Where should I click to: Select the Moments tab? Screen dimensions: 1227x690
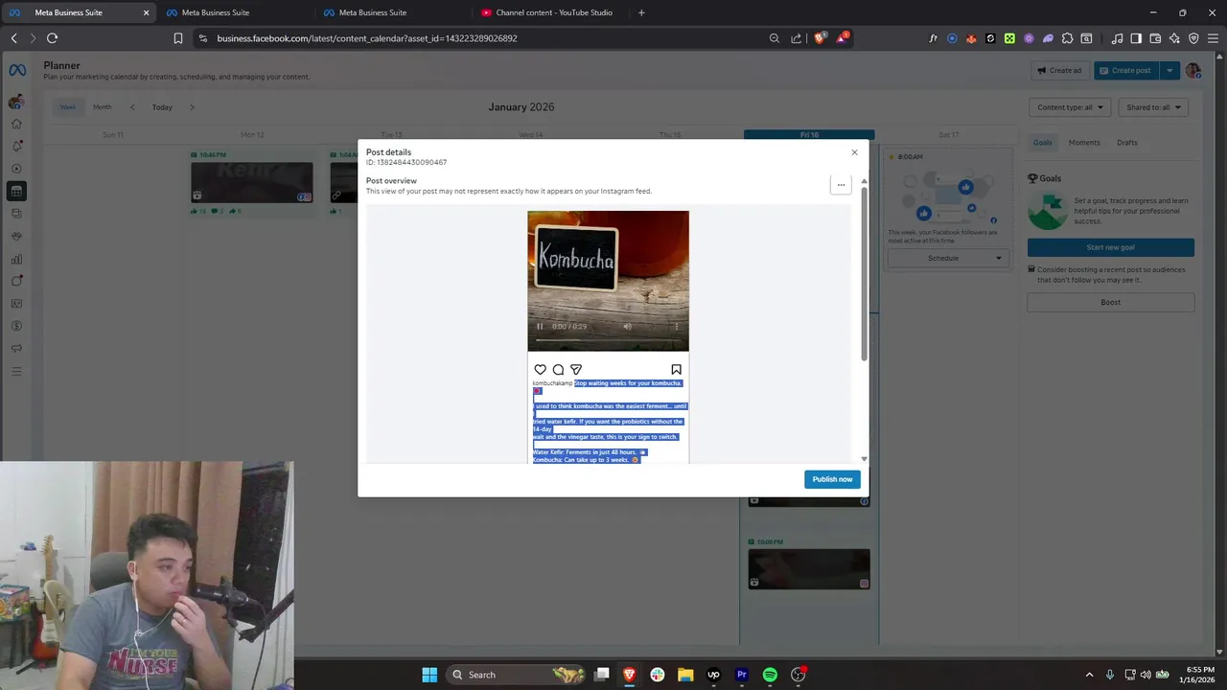click(x=1084, y=143)
